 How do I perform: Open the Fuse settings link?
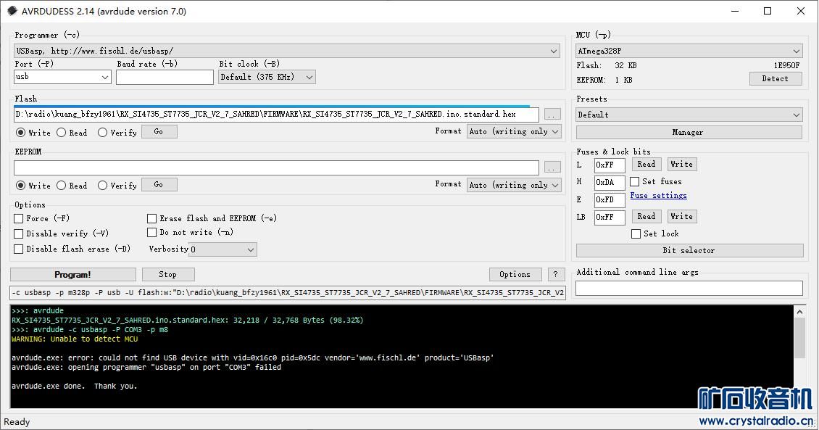tap(658, 196)
